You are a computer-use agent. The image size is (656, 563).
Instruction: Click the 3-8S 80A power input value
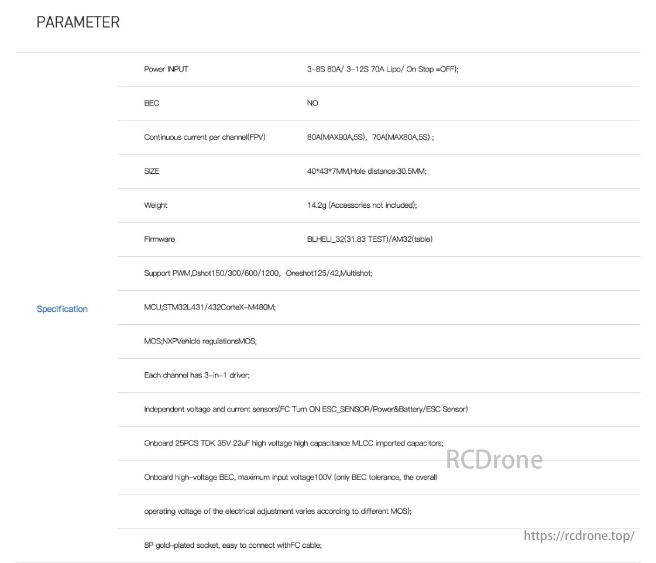coord(383,69)
